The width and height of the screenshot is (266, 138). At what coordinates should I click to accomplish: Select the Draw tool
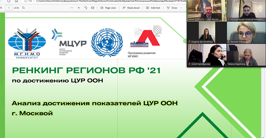(x=172, y=8)
